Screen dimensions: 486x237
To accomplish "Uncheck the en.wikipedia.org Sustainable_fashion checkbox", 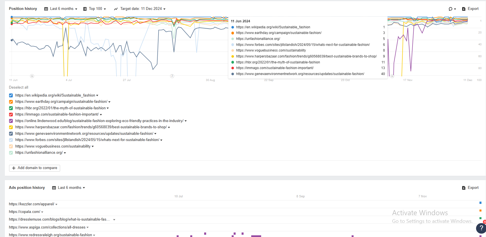I will [11, 95].
